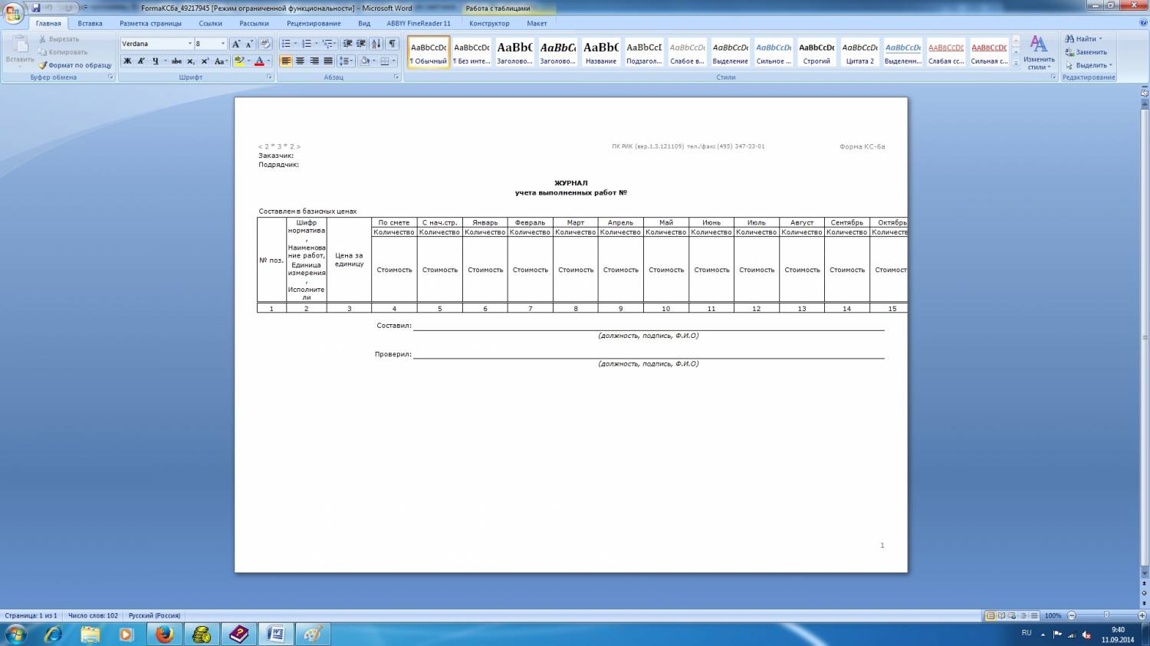Image resolution: width=1150 pixels, height=646 pixels.
Task: Expand the font color dropdown arrow
Action: 268,61
